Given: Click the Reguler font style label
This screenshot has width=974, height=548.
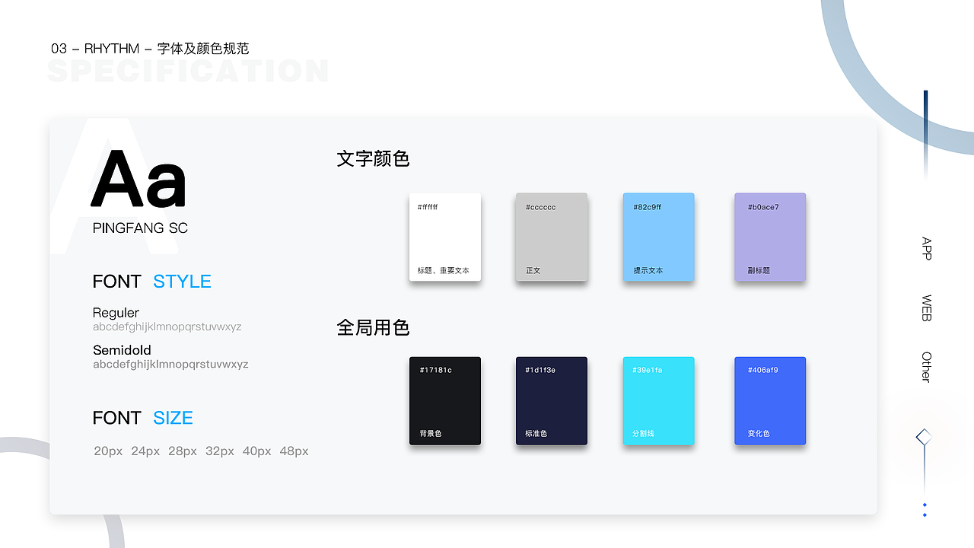Looking at the screenshot, I should [116, 313].
